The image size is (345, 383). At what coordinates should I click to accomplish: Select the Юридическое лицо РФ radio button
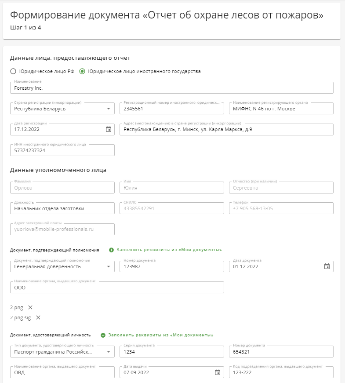click(x=13, y=71)
